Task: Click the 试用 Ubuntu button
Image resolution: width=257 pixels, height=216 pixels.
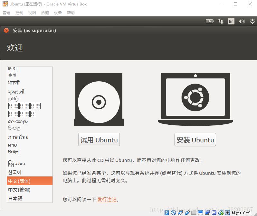Action: point(99,139)
